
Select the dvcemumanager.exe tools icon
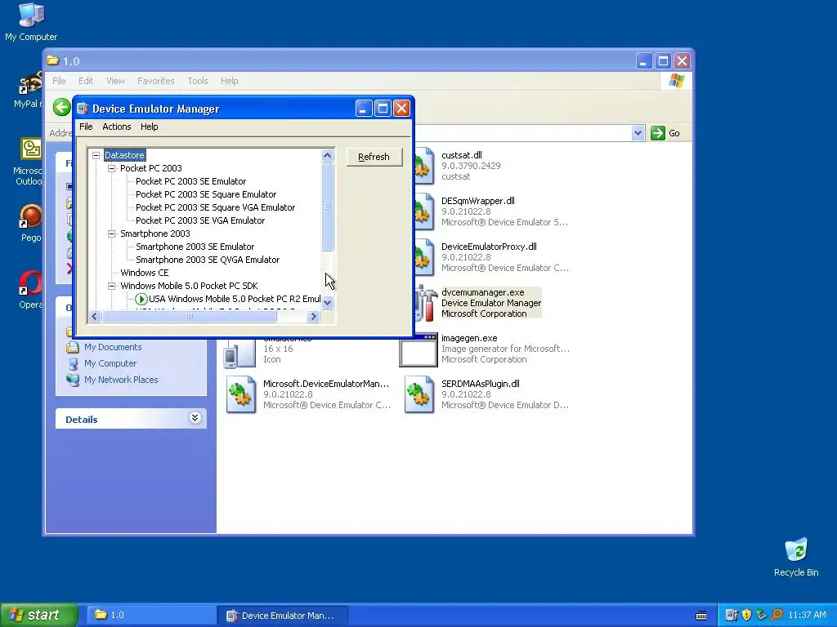pyautogui.click(x=426, y=303)
